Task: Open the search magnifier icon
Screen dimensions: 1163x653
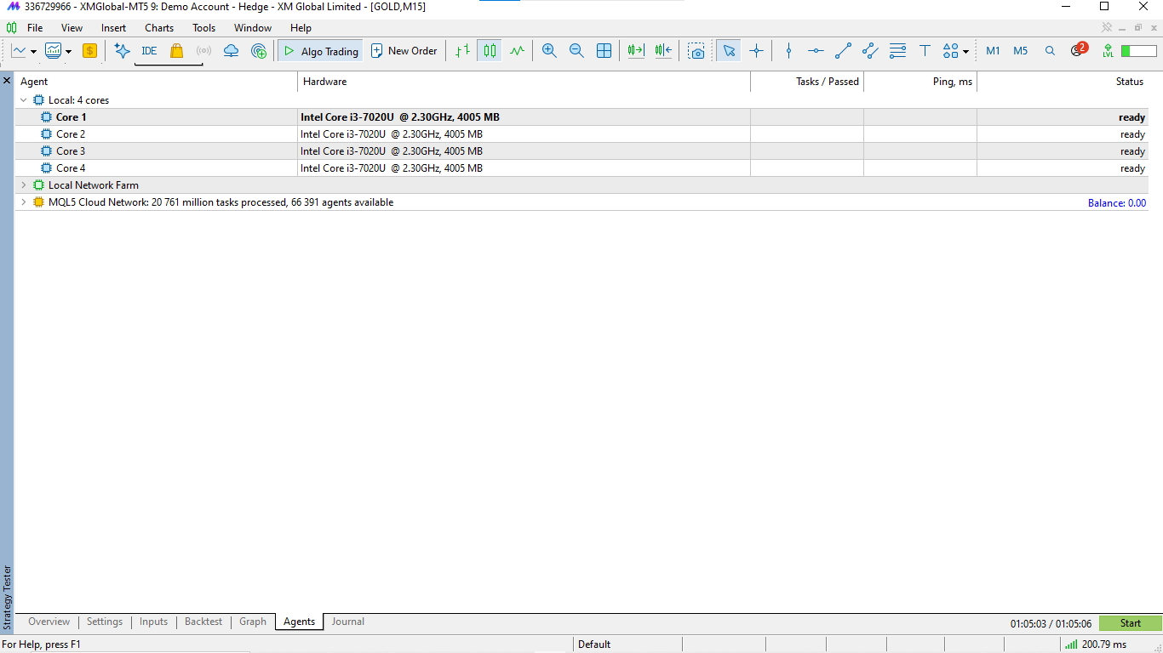Action: coord(1050,51)
